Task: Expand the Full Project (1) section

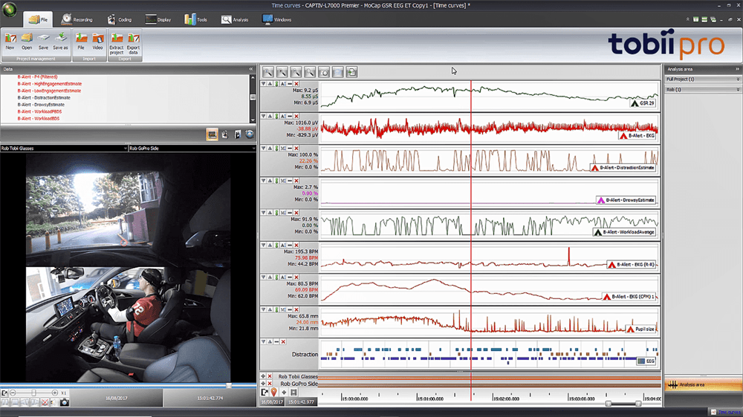Action: coord(738,79)
